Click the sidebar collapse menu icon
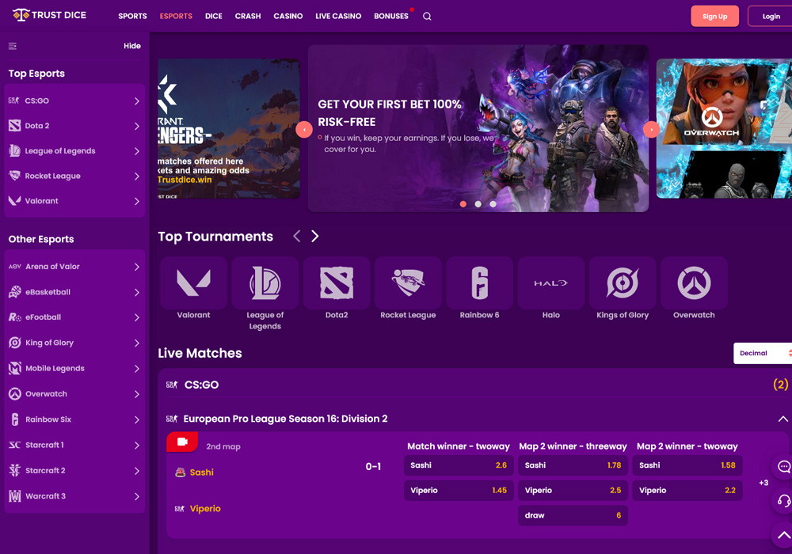Image resolution: width=792 pixels, height=554 pixels. tap(13, 46)
